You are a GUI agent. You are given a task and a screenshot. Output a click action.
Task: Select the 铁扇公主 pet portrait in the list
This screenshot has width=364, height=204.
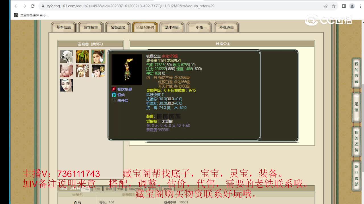(98, 57)
